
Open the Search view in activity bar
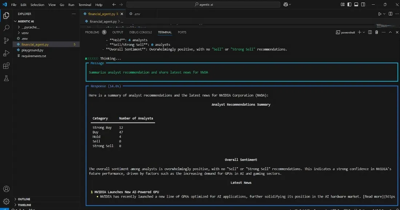point(6,28)
